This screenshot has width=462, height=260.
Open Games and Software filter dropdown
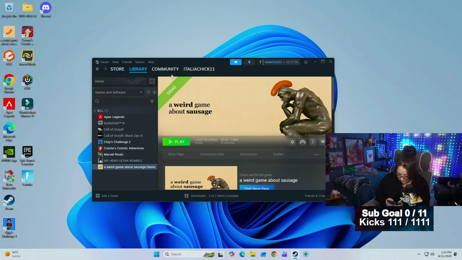coord(119,92)
